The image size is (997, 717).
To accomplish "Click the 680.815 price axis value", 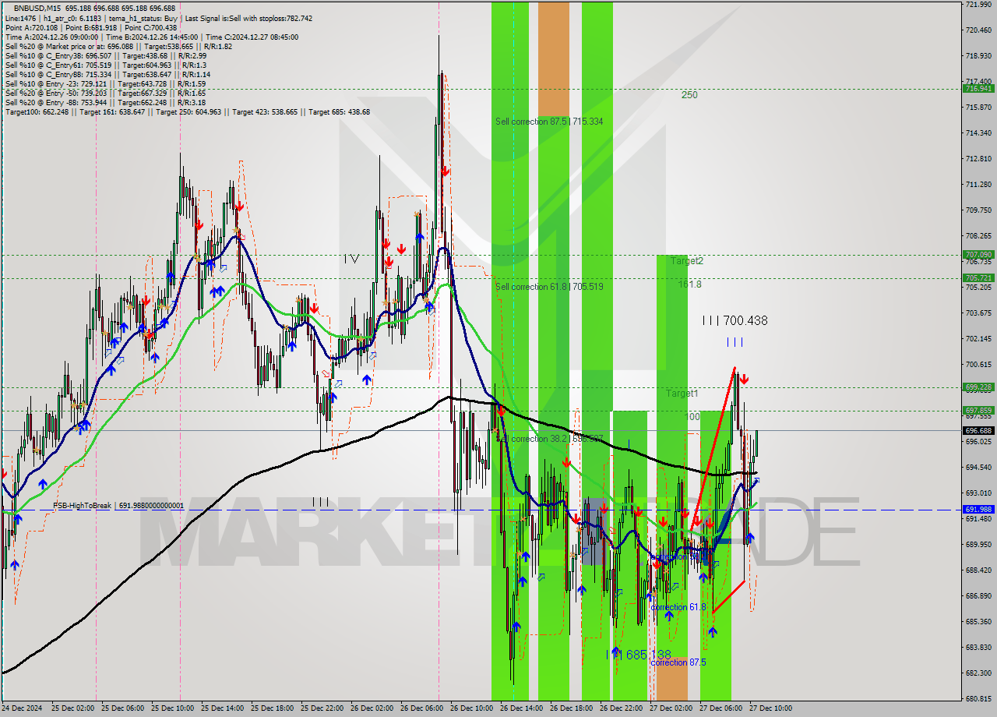I will (x=978, y=698).
